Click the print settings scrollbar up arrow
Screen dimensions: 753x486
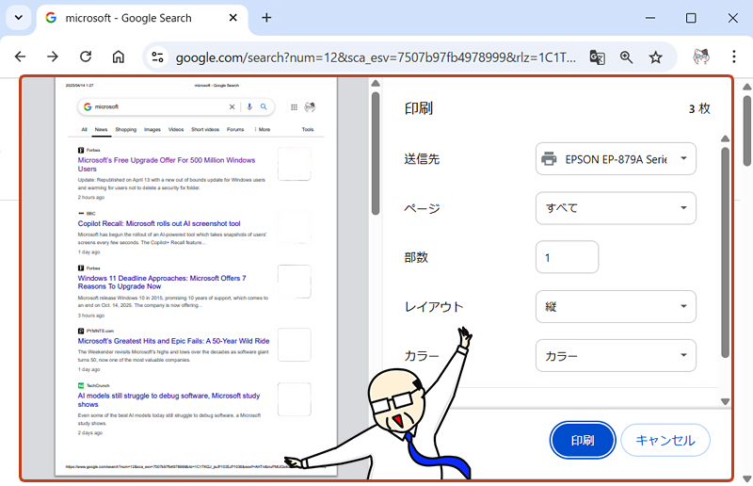[725, 138]
